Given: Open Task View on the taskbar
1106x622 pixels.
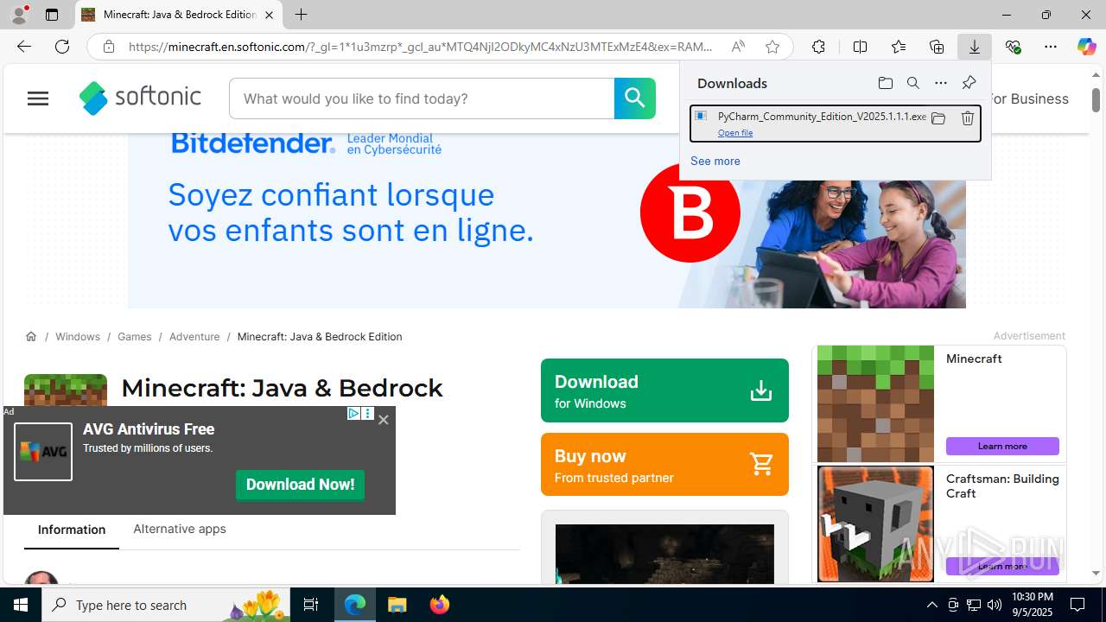Looking at the screenshot, I should 311,605.
